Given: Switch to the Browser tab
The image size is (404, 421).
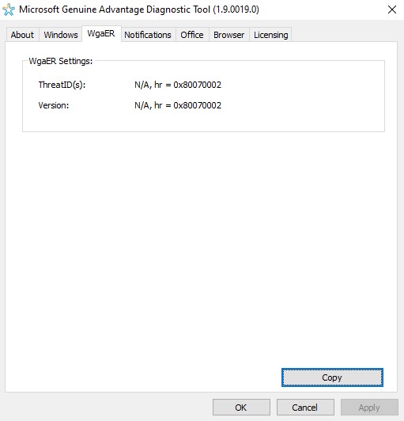Looking at the screenshot, I should pyautogui.click(x=228, y=35).
